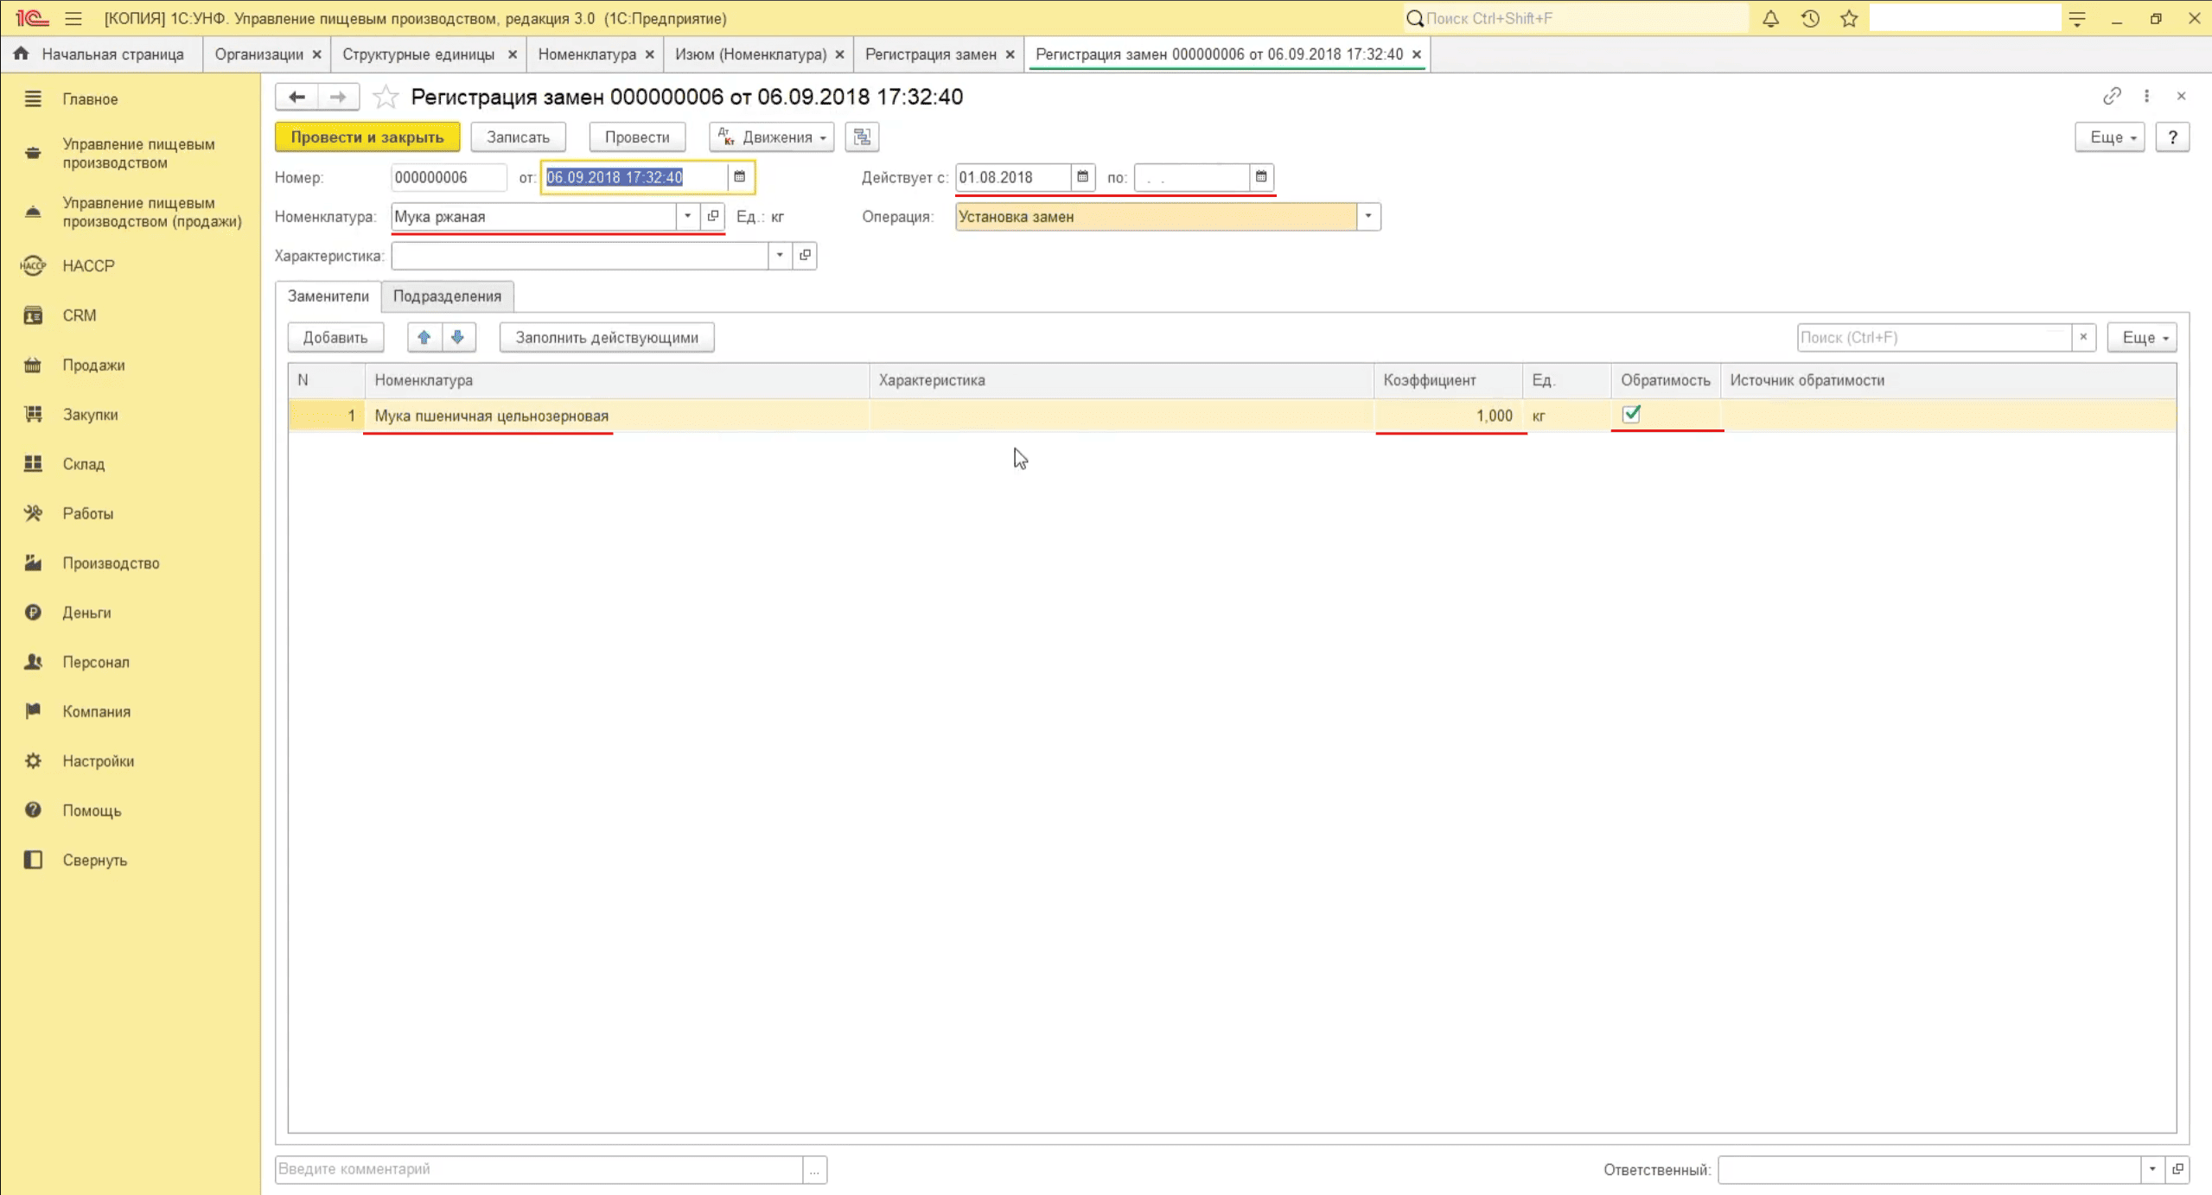Close the Номенклатура tab
Viewport: 2212px width, 1195px height.
[x=649, y=54]
